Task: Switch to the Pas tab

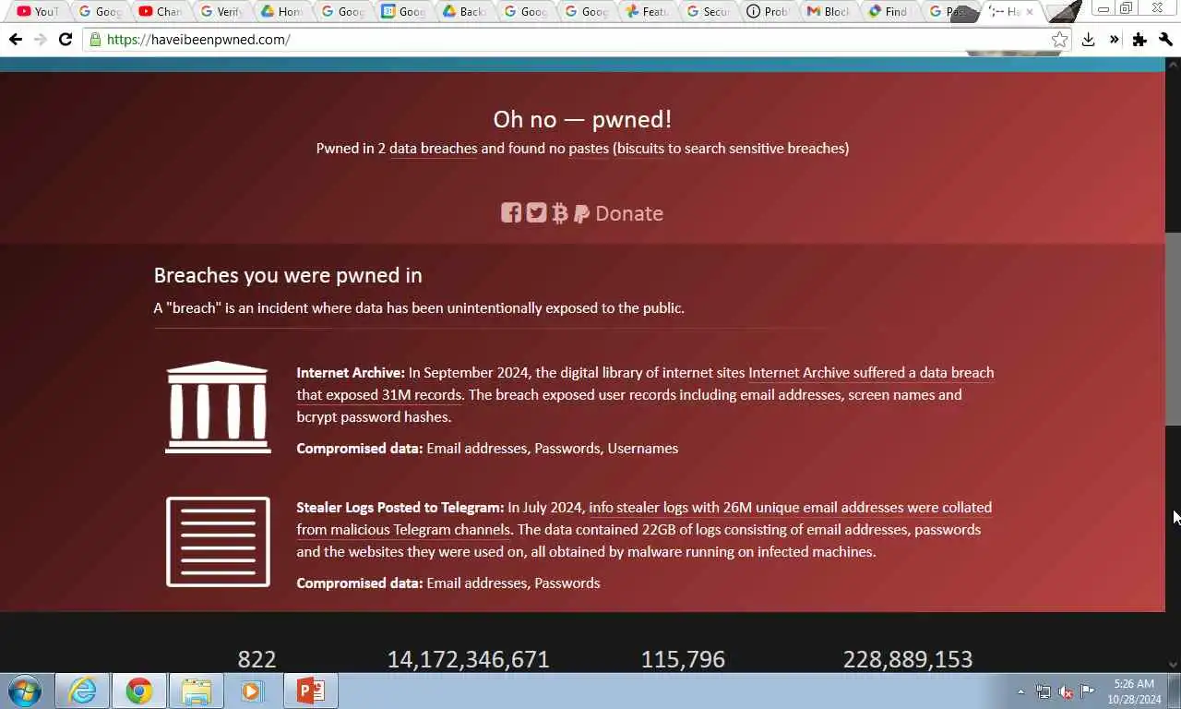Action: click(948, 11)
